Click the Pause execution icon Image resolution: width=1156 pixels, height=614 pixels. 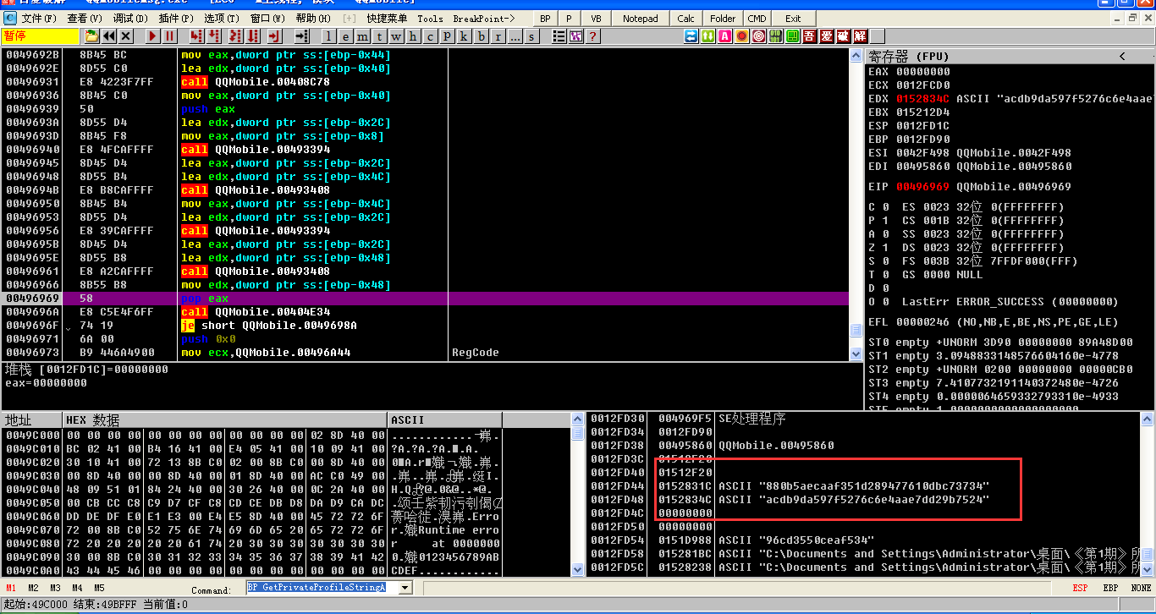pyautogui.click(x=170, y=36)
